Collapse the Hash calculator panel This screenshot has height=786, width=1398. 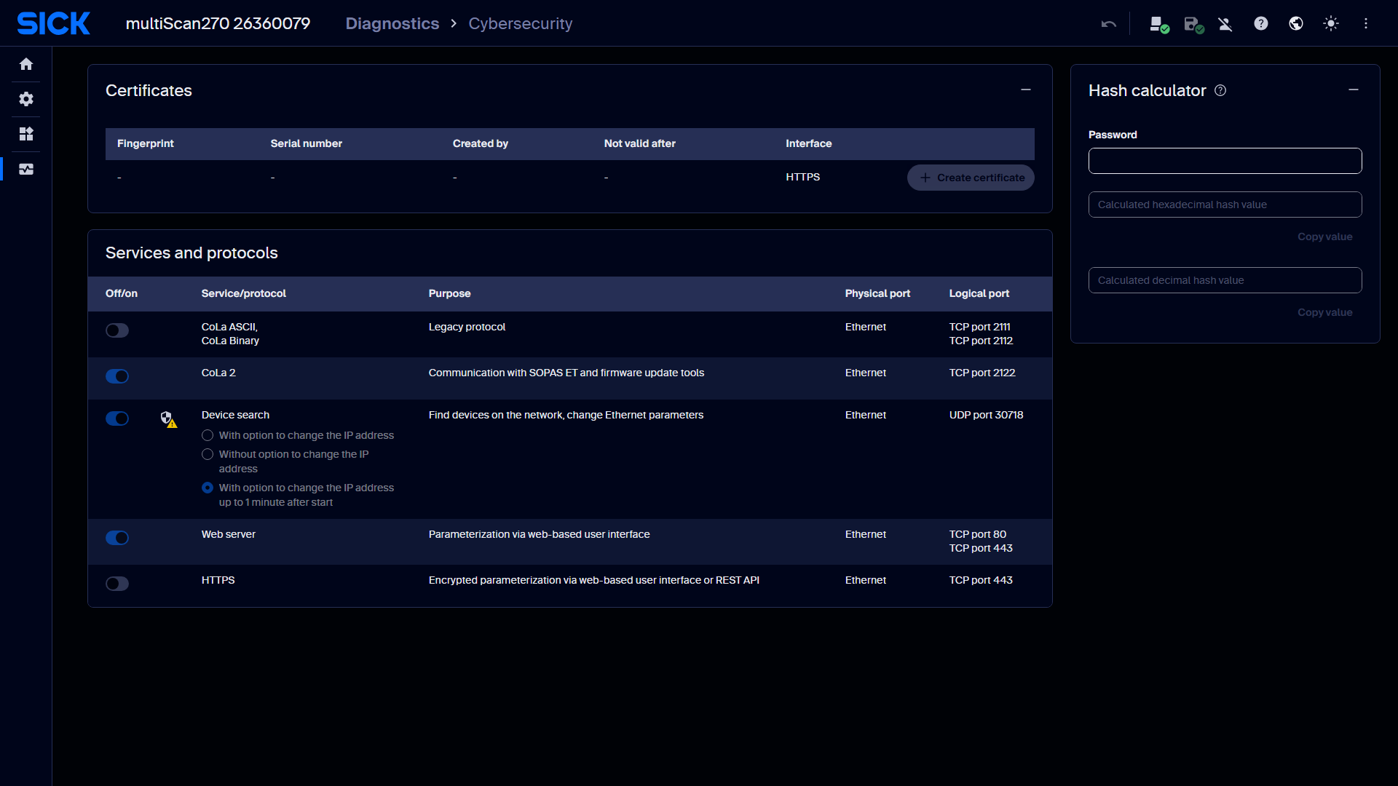[x=1354, y=90]
